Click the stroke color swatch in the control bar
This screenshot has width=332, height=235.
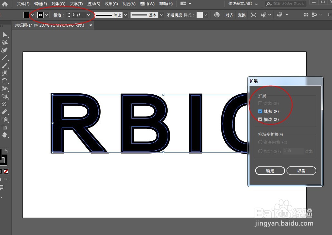point(40,15)
